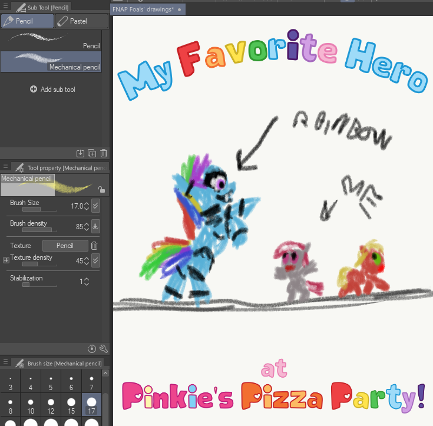Step the Brush density value arrows
The height and width of the screenshot is (426, 433).
(87, 227)
